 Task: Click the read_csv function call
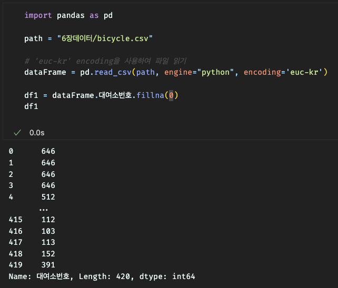coord(113,72)
